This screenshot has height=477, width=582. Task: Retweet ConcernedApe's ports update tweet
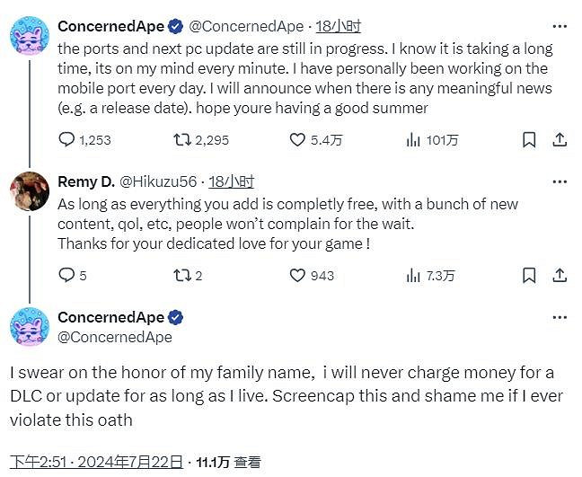click(182, 139)
